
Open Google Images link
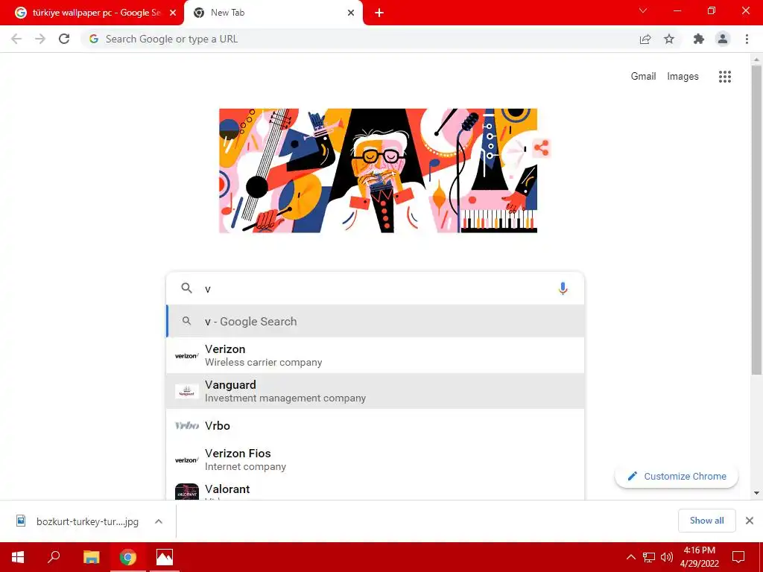pyautogui.click(x=683, y=77)
